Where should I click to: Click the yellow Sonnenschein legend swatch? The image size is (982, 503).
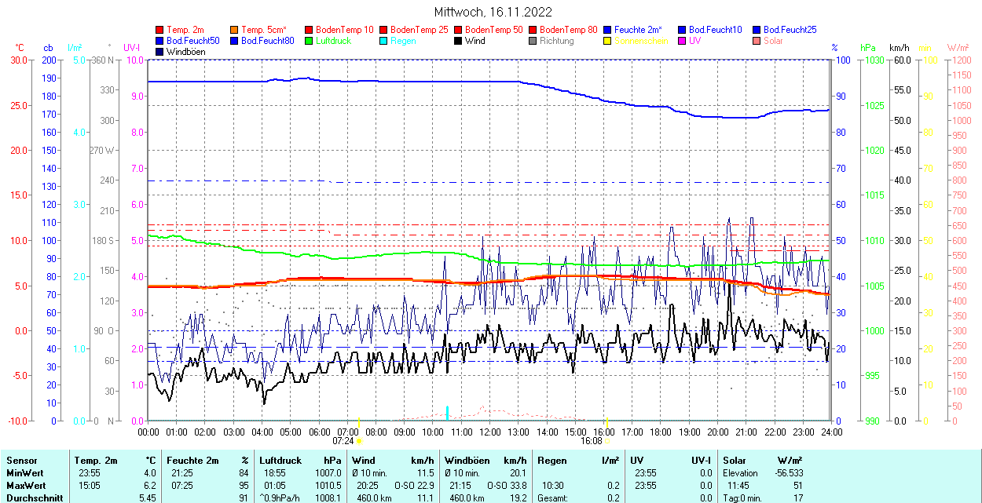pyautogui.click(x=608, y=41)
